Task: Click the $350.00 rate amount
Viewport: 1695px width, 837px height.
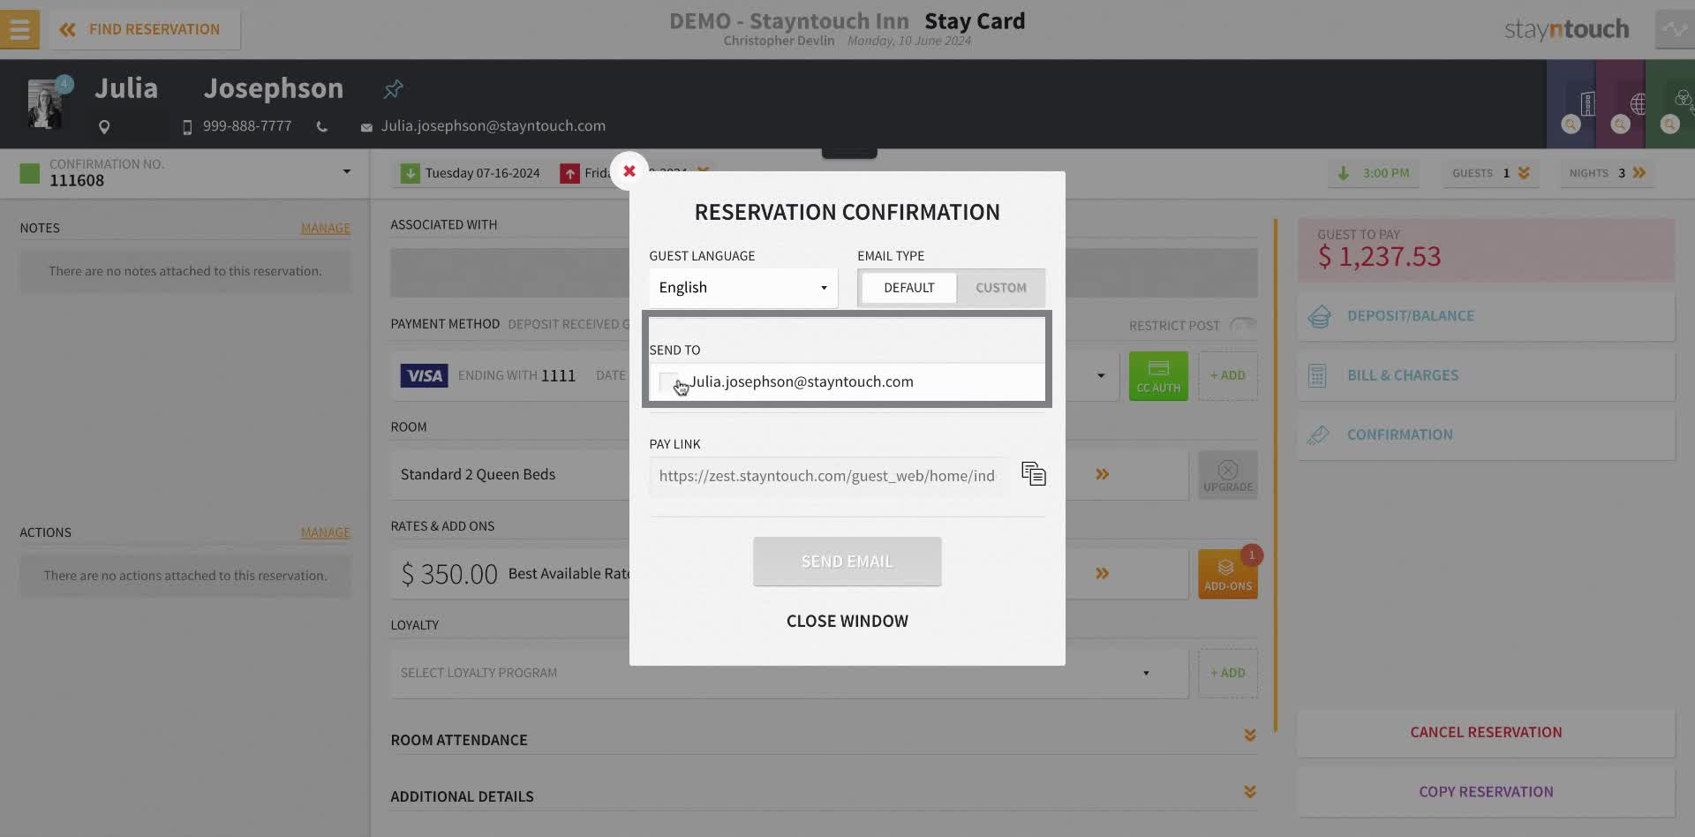Action: pos(449,575)
